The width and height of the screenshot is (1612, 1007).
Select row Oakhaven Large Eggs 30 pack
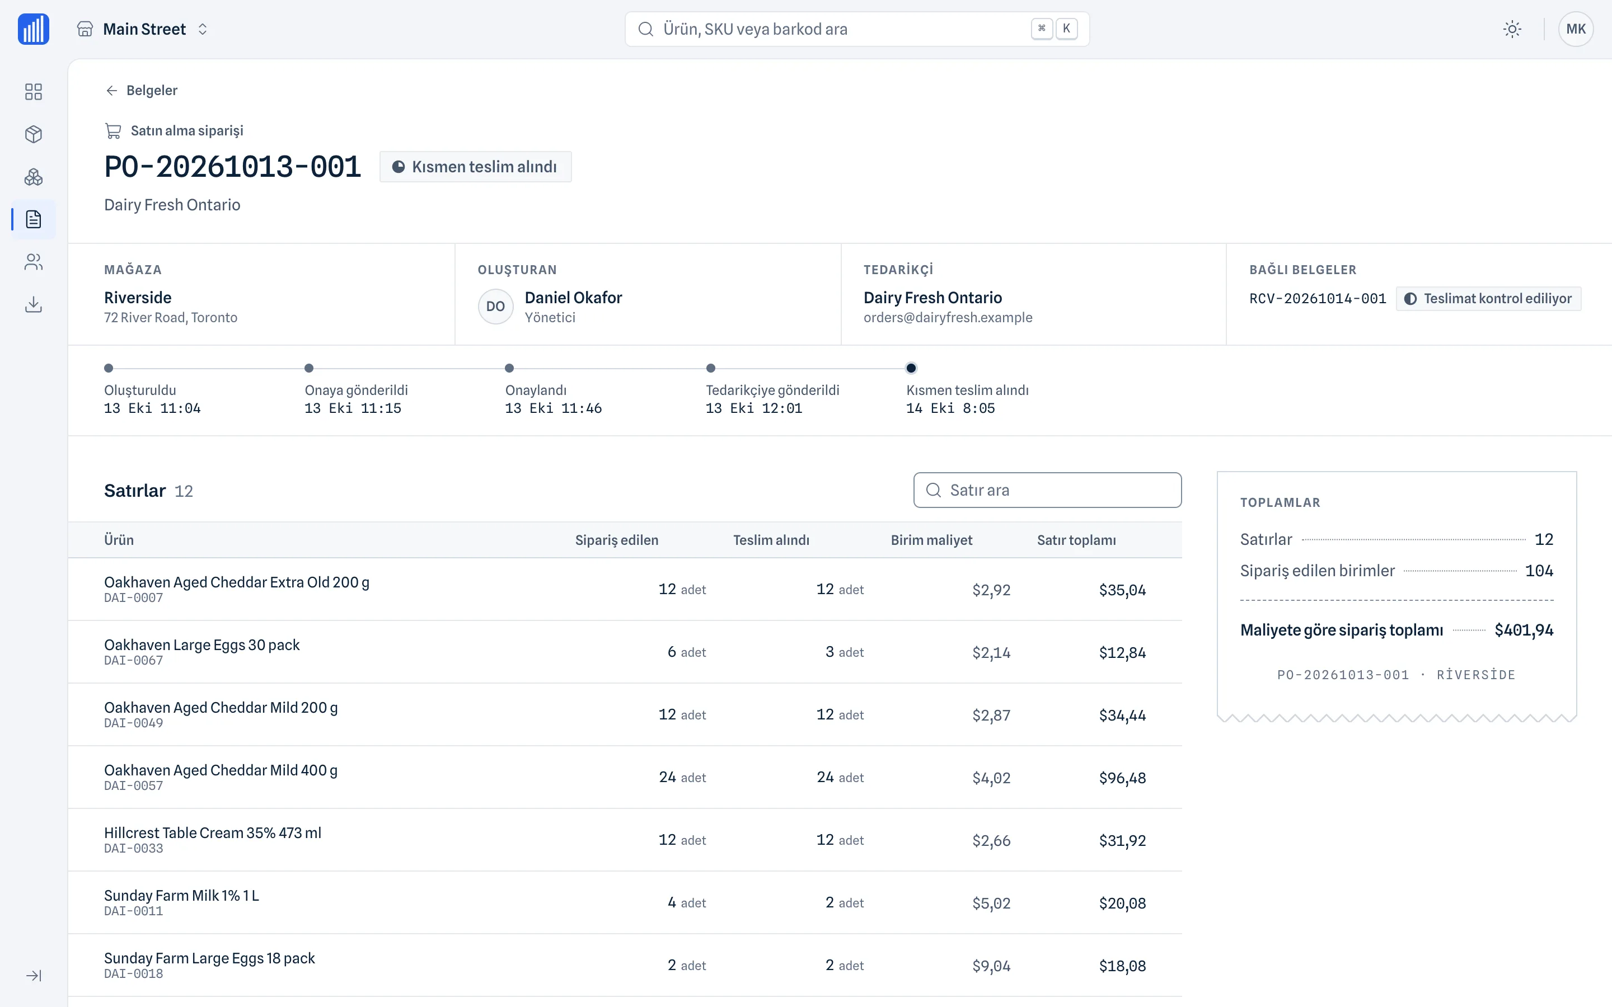click(625, 652)
